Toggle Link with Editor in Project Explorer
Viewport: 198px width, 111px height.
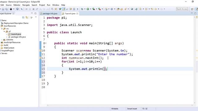27,17
